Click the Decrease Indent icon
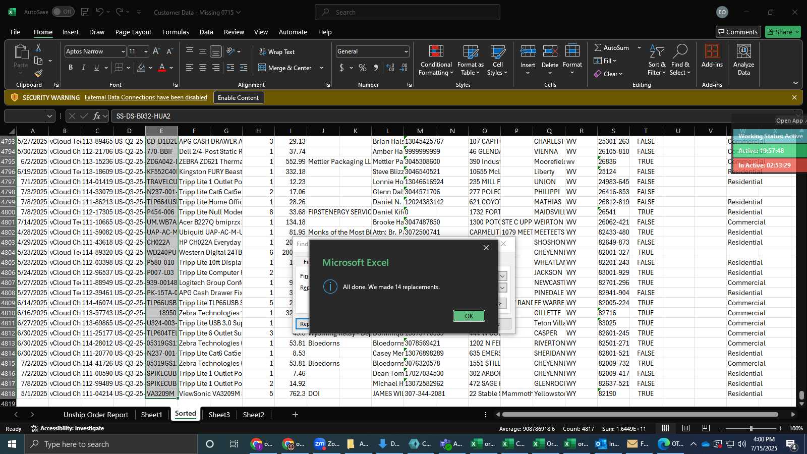Screen dimensions: 807x454 pos(230,68)
